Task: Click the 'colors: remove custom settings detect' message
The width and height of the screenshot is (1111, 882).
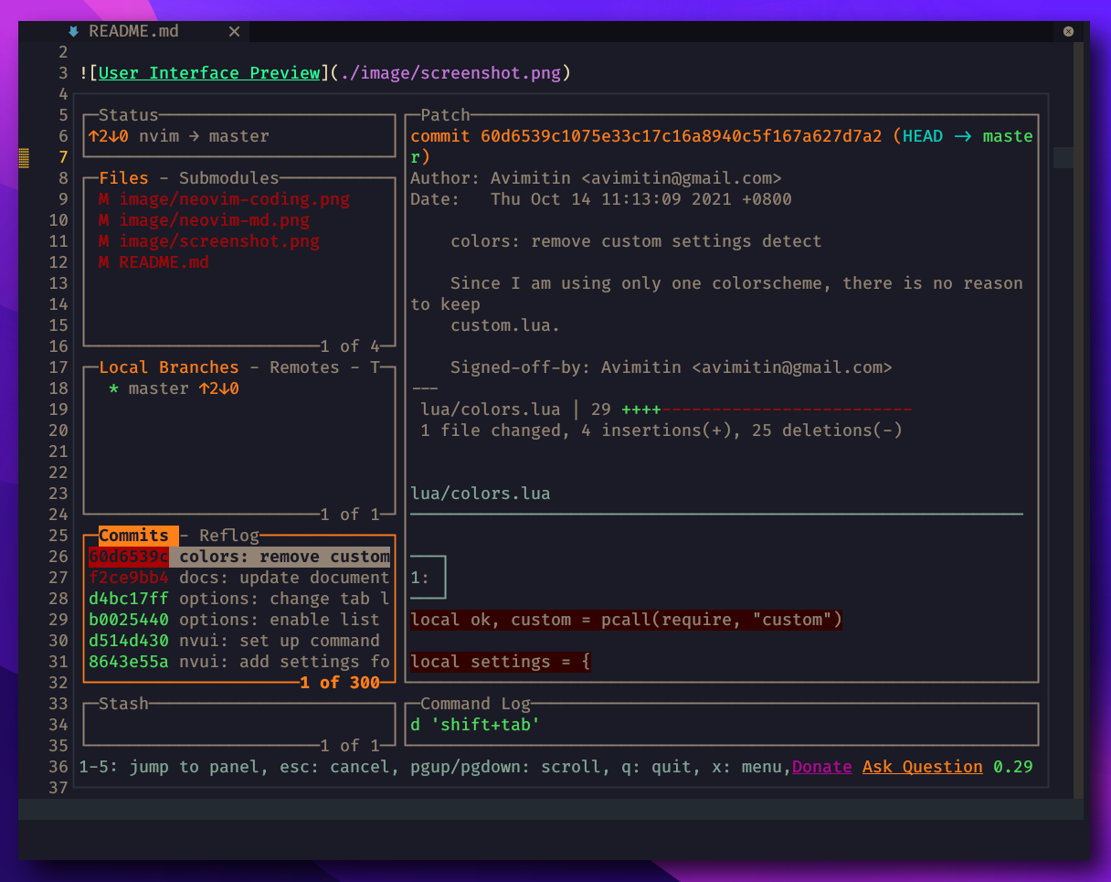Action: tap(636, 241)
